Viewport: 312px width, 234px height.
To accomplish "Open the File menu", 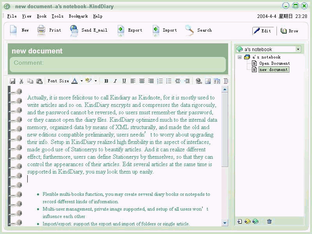I will tap(12, 16).
